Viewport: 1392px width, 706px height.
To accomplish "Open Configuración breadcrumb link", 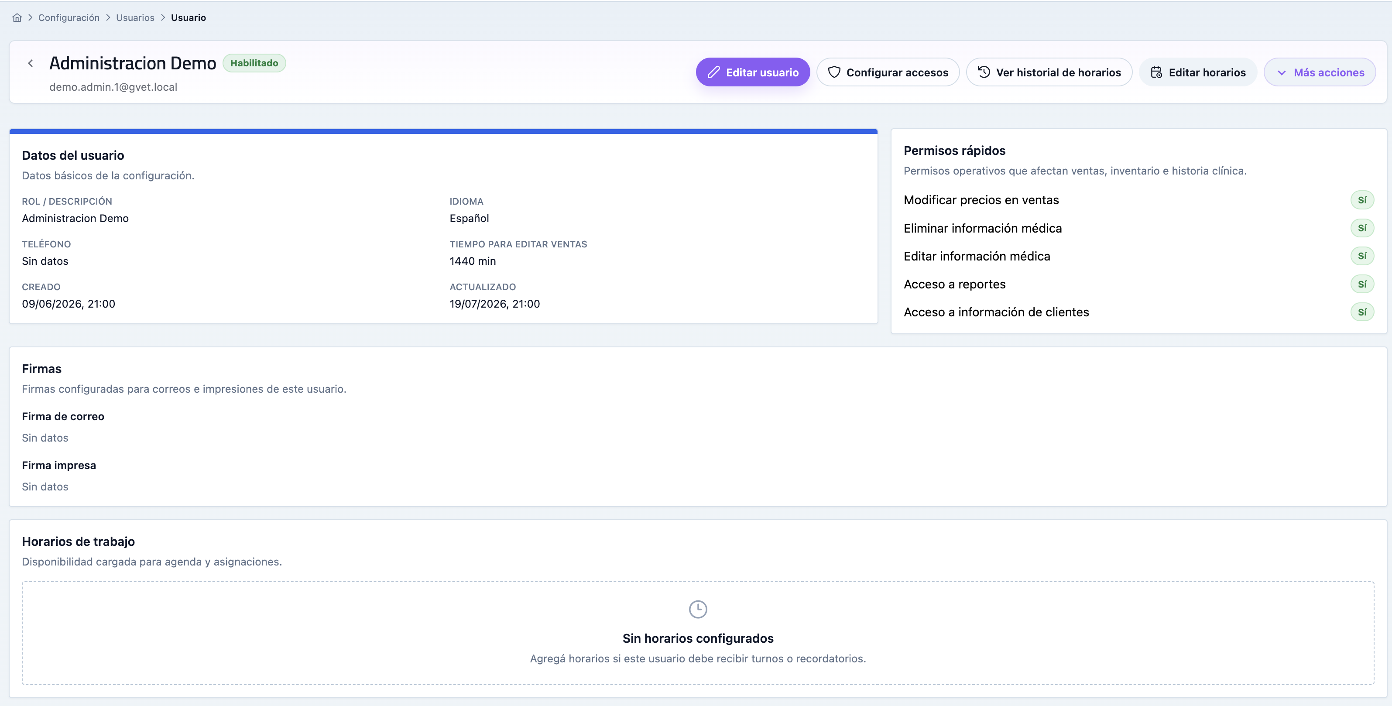I will [x=69, y=18].
